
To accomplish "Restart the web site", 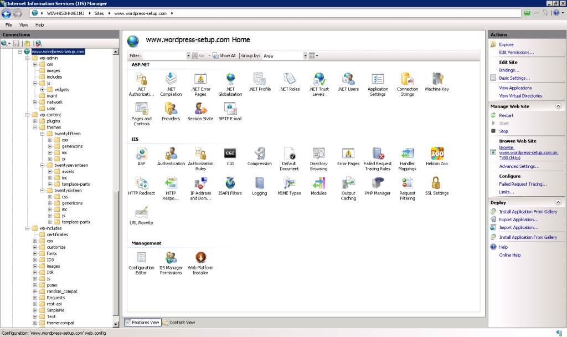I will (506, 115).
